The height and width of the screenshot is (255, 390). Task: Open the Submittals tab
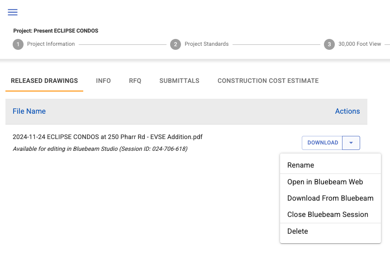coord(179,81)
